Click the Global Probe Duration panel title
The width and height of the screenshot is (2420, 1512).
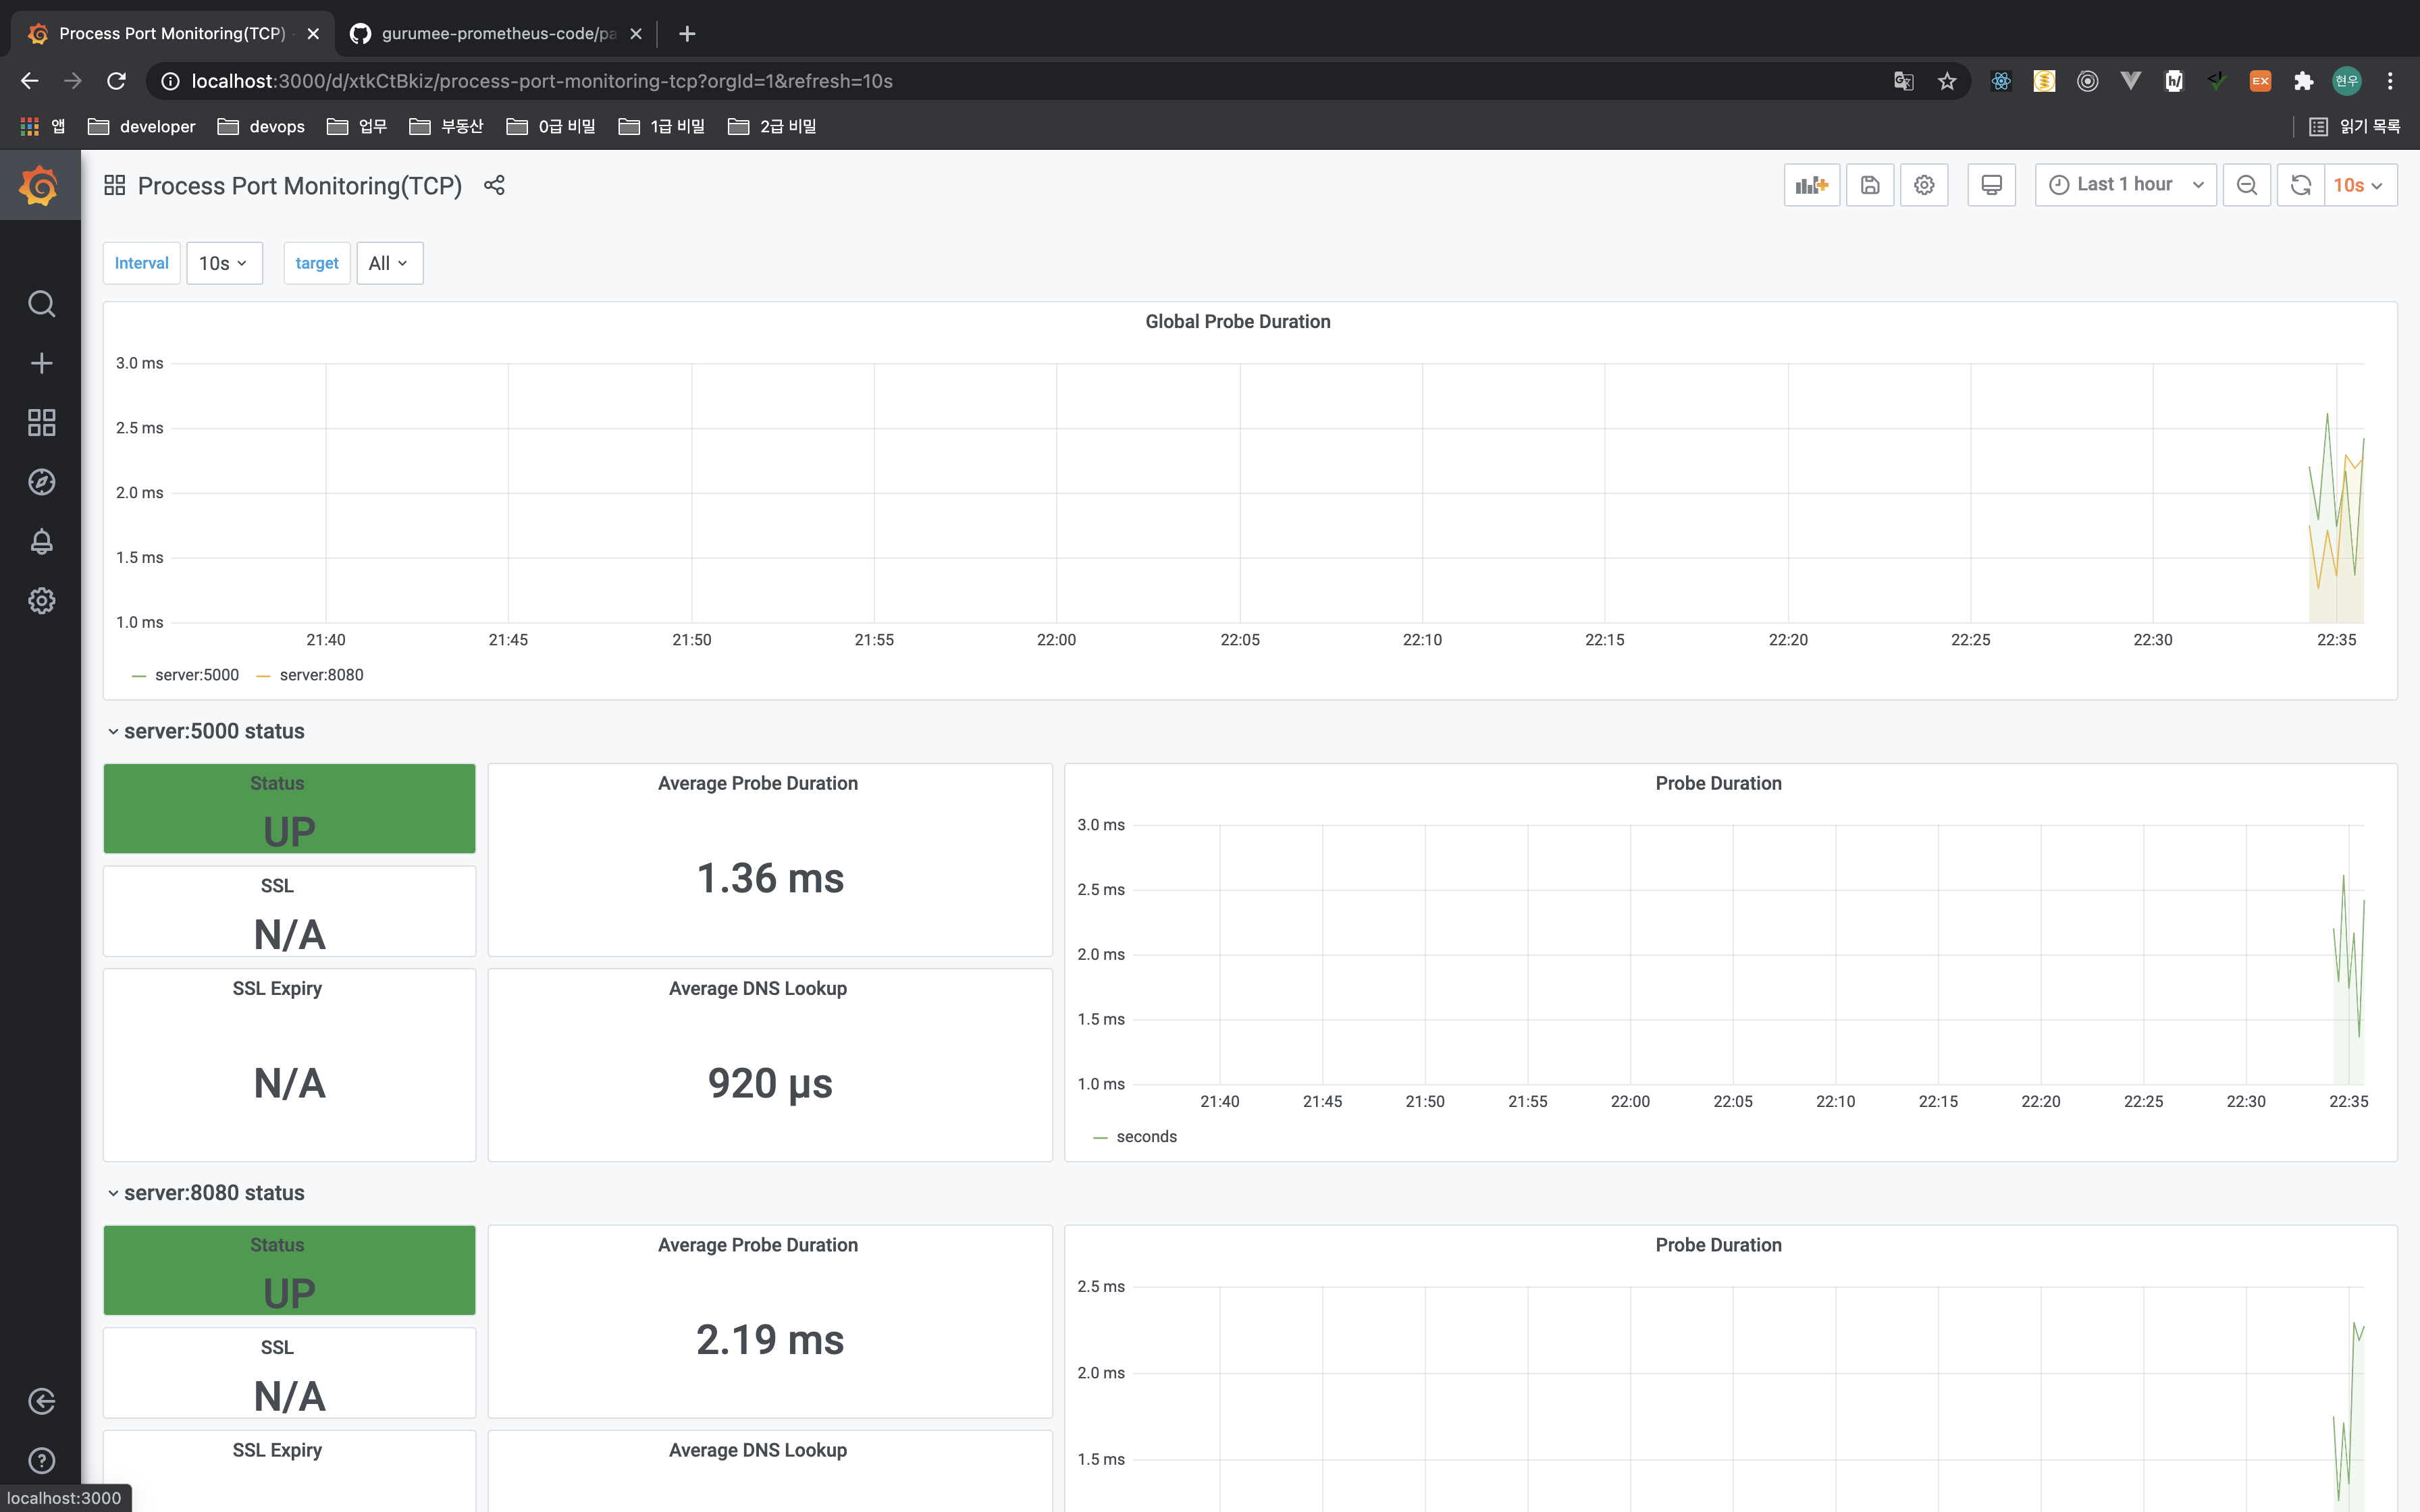click(1237, 322)
